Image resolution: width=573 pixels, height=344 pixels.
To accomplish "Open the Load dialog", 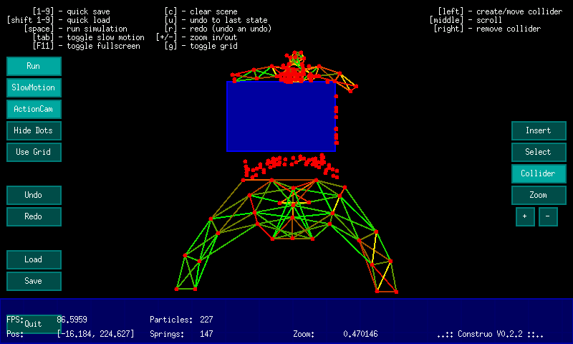I will coord(34,259).
